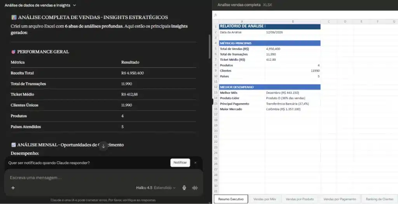398x204 pixels.
Task: Select cell Transferência Bancária (37,4%)
Action: (x=293, y=104)
